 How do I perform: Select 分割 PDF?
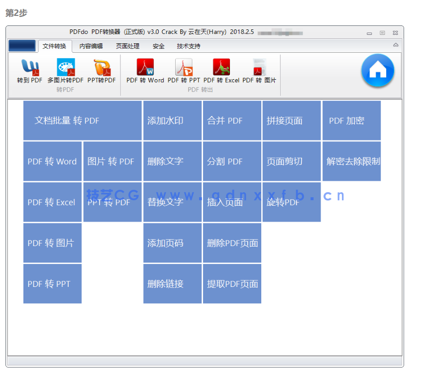tap(232, 161)
